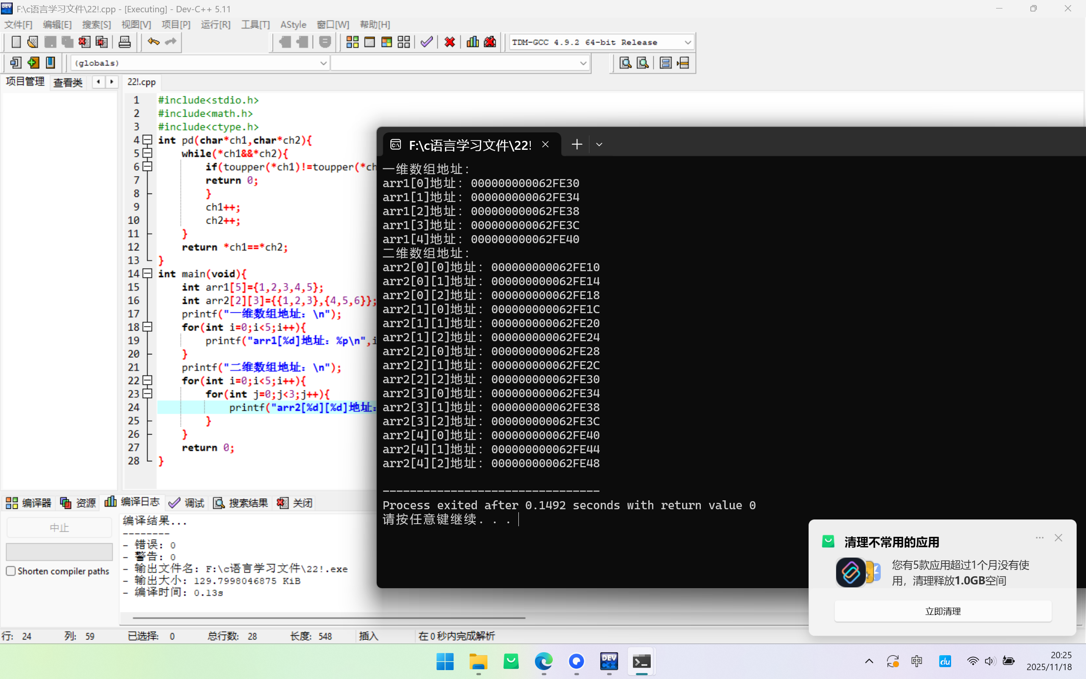This screenshot has height=679, width=1086.
Task: Click the 立即清理 button in notification
Action: click(x=942, y=611)
